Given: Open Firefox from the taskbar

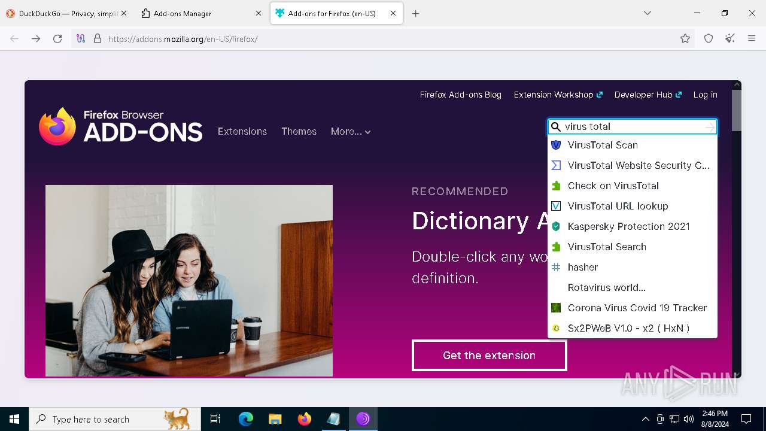Looking at the screenshot, I should [x=305, y=419].
